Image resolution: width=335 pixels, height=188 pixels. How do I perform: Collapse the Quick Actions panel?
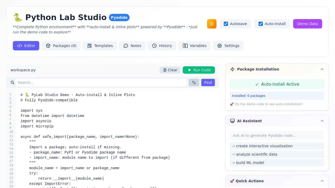(x=322, y=181)
